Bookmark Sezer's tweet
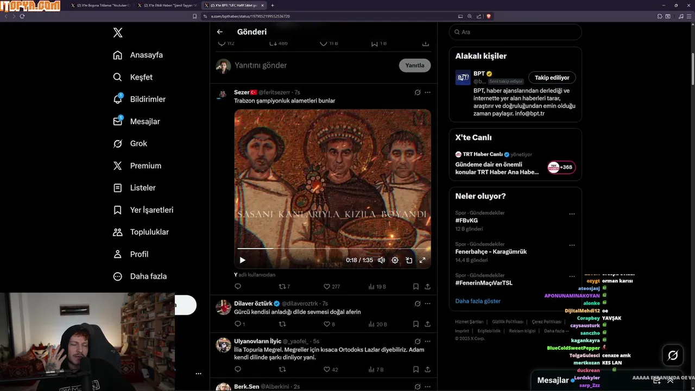Viewport: 695px width, 391px height. point(415,286)
